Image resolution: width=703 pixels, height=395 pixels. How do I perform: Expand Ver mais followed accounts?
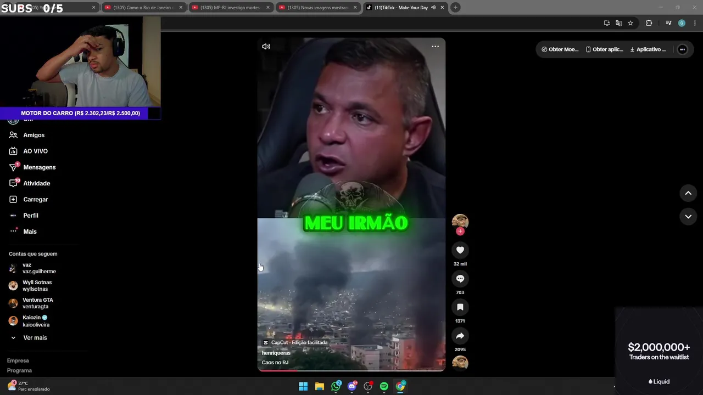pyautogui.click(x=35, y=338)
